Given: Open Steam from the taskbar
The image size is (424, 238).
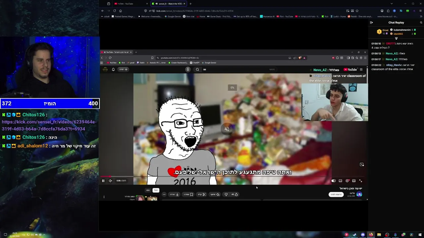Looking at the screenshot, I should click(x=354, y=235).
